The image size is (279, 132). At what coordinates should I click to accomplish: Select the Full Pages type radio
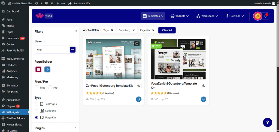37,104
